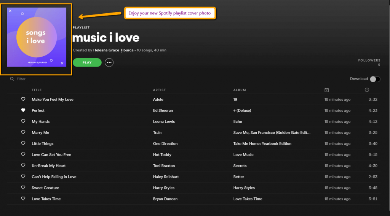Viewport: 390px width, 216px height.
Task: Sort by duration clock icon
Action: [367, 90]
